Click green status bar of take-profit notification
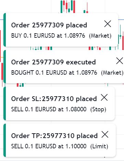Viewport: 124px width, 161px height. click(4, 140)
